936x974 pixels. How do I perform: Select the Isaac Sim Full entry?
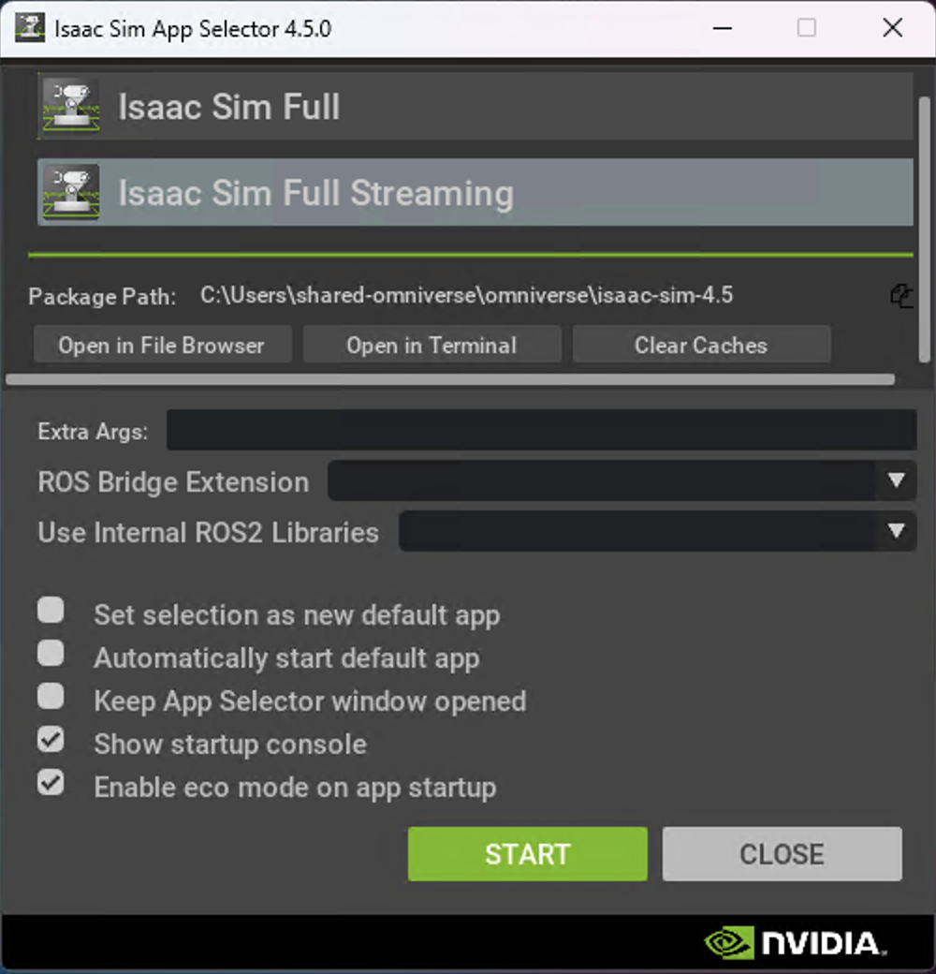(x=374, y=106)
